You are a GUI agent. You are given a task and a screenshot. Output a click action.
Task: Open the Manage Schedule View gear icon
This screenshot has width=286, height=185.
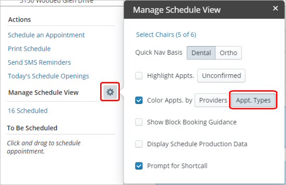point(110,92)
